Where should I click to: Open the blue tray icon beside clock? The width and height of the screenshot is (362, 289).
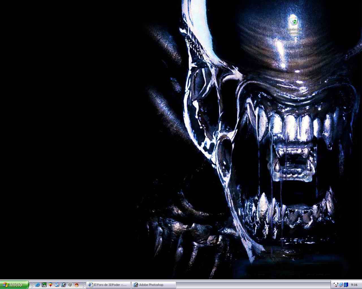tap(346, 285)
